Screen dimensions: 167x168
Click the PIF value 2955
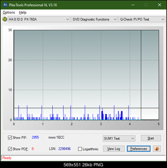35,137
